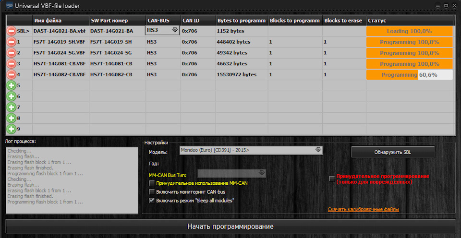Click the Статус column header
461x238 pixels.
pos(411,21)
